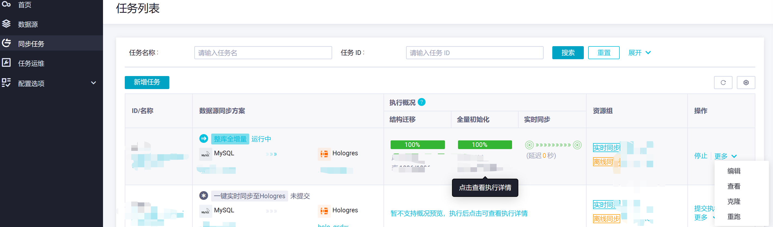Click 实时同步 resource group tag in 运行中 row

pos(606,147)
